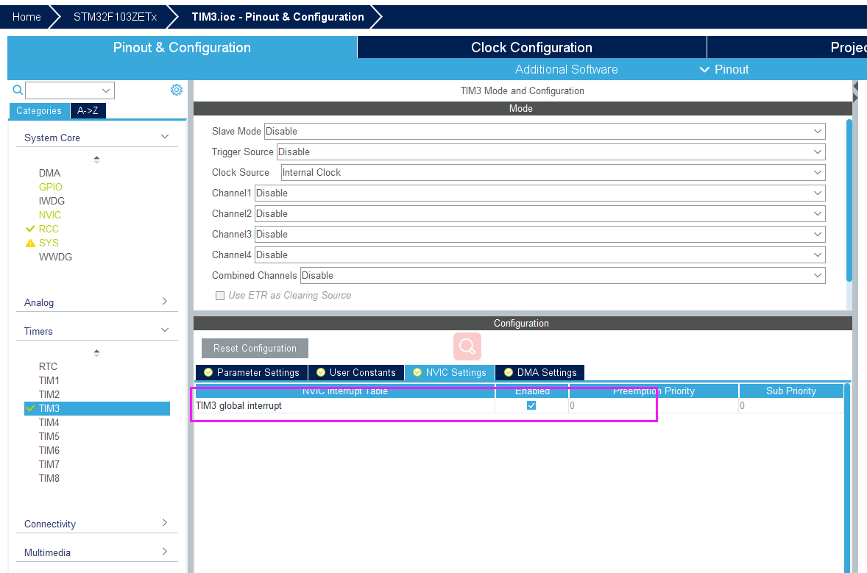This screenshot has height=573, width=867.
Task: Open the User Constants tab
Action: 356,372
